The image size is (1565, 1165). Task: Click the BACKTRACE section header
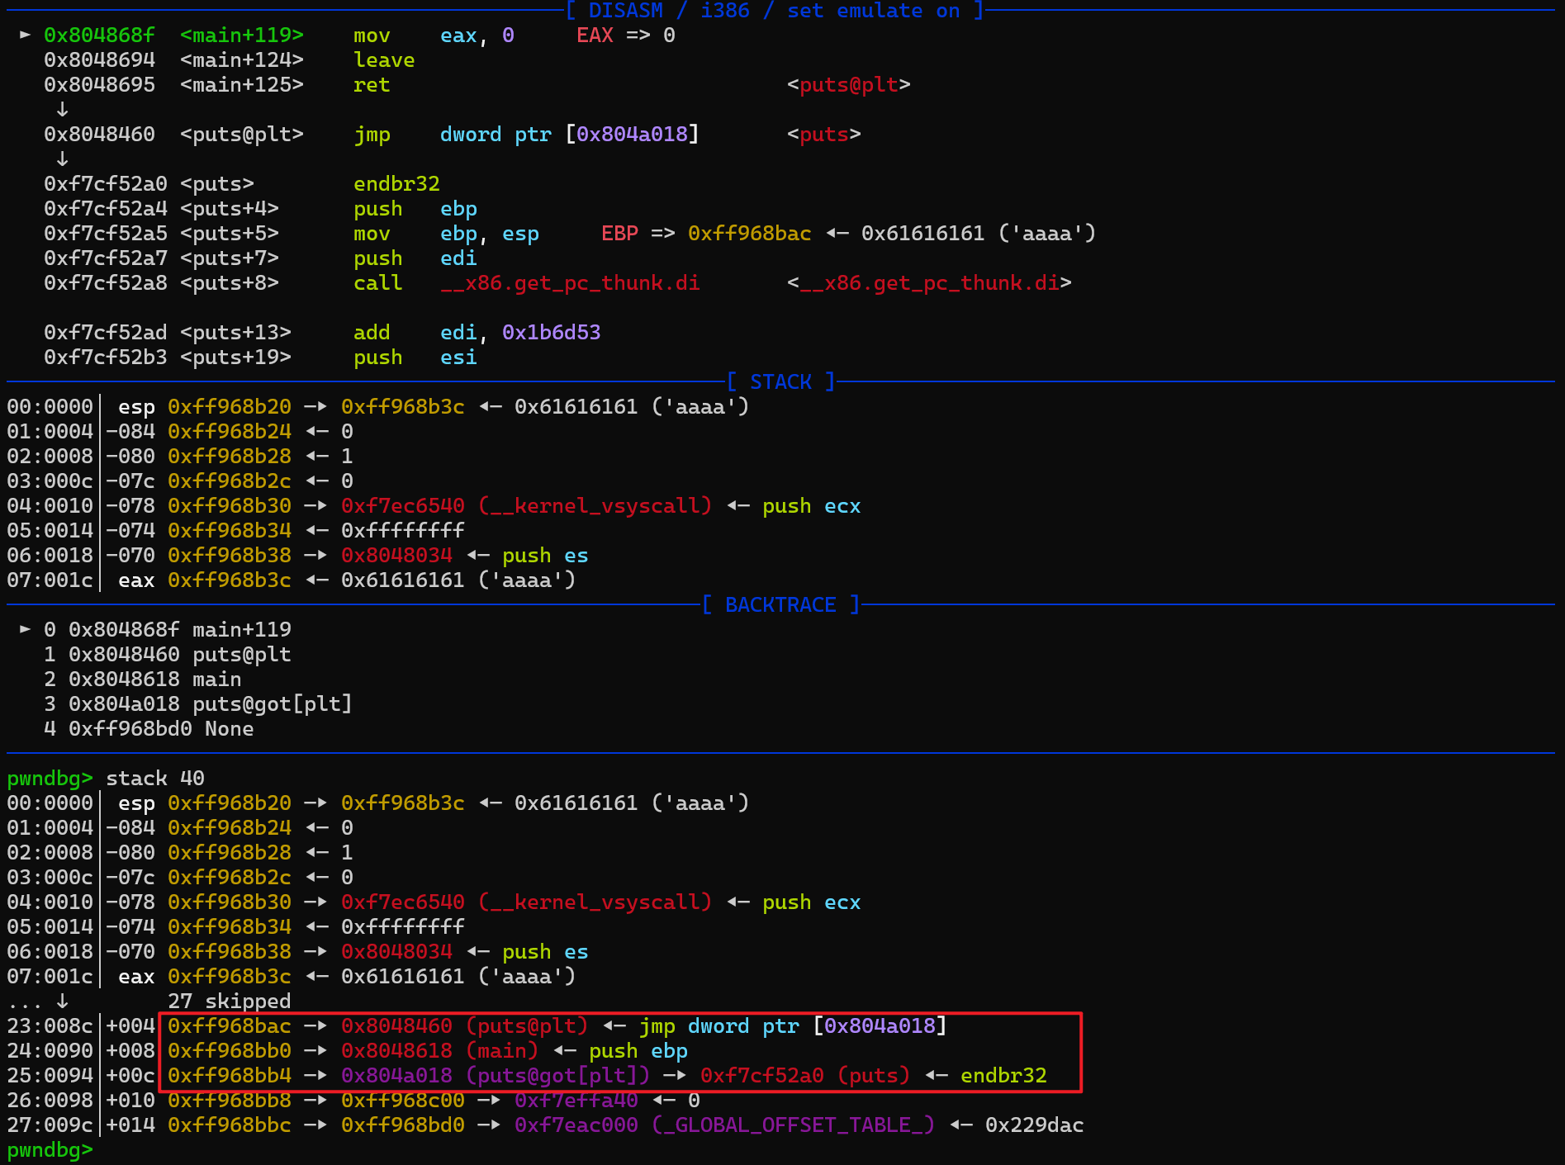point(780,604)
